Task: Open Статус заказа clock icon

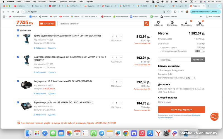Action: (x=172, y=23)
